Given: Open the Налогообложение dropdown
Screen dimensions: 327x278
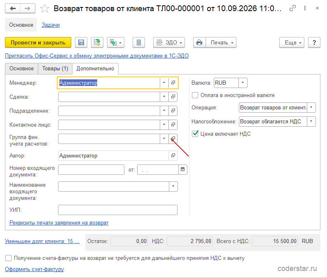Looking at the screenshot, I should click(x=311, y=121).
